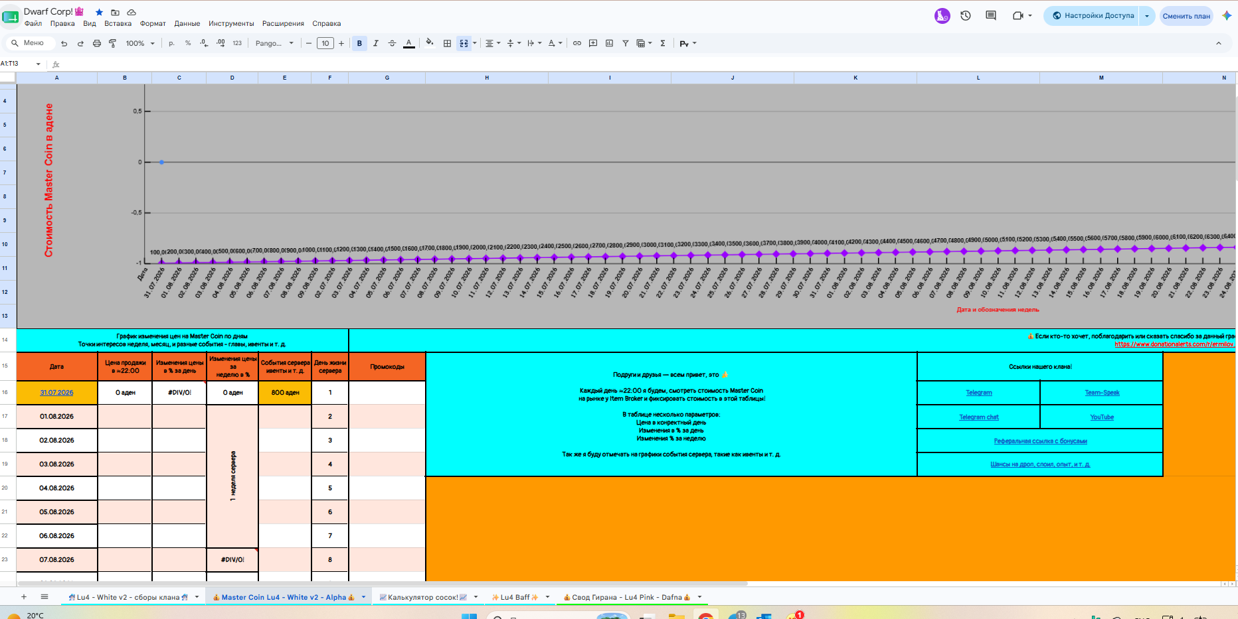Open the comments history icon
Viewport: 1238px width, 619px height.
[x=991, y=15]
